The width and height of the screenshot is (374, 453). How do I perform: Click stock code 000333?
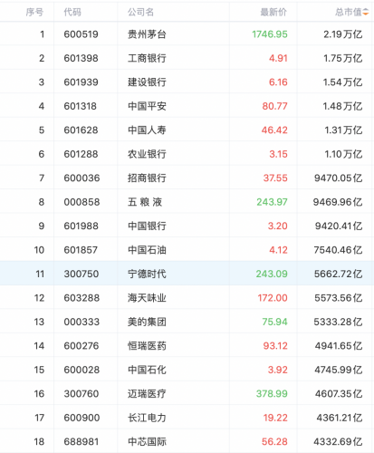click(x=82, y=322)
